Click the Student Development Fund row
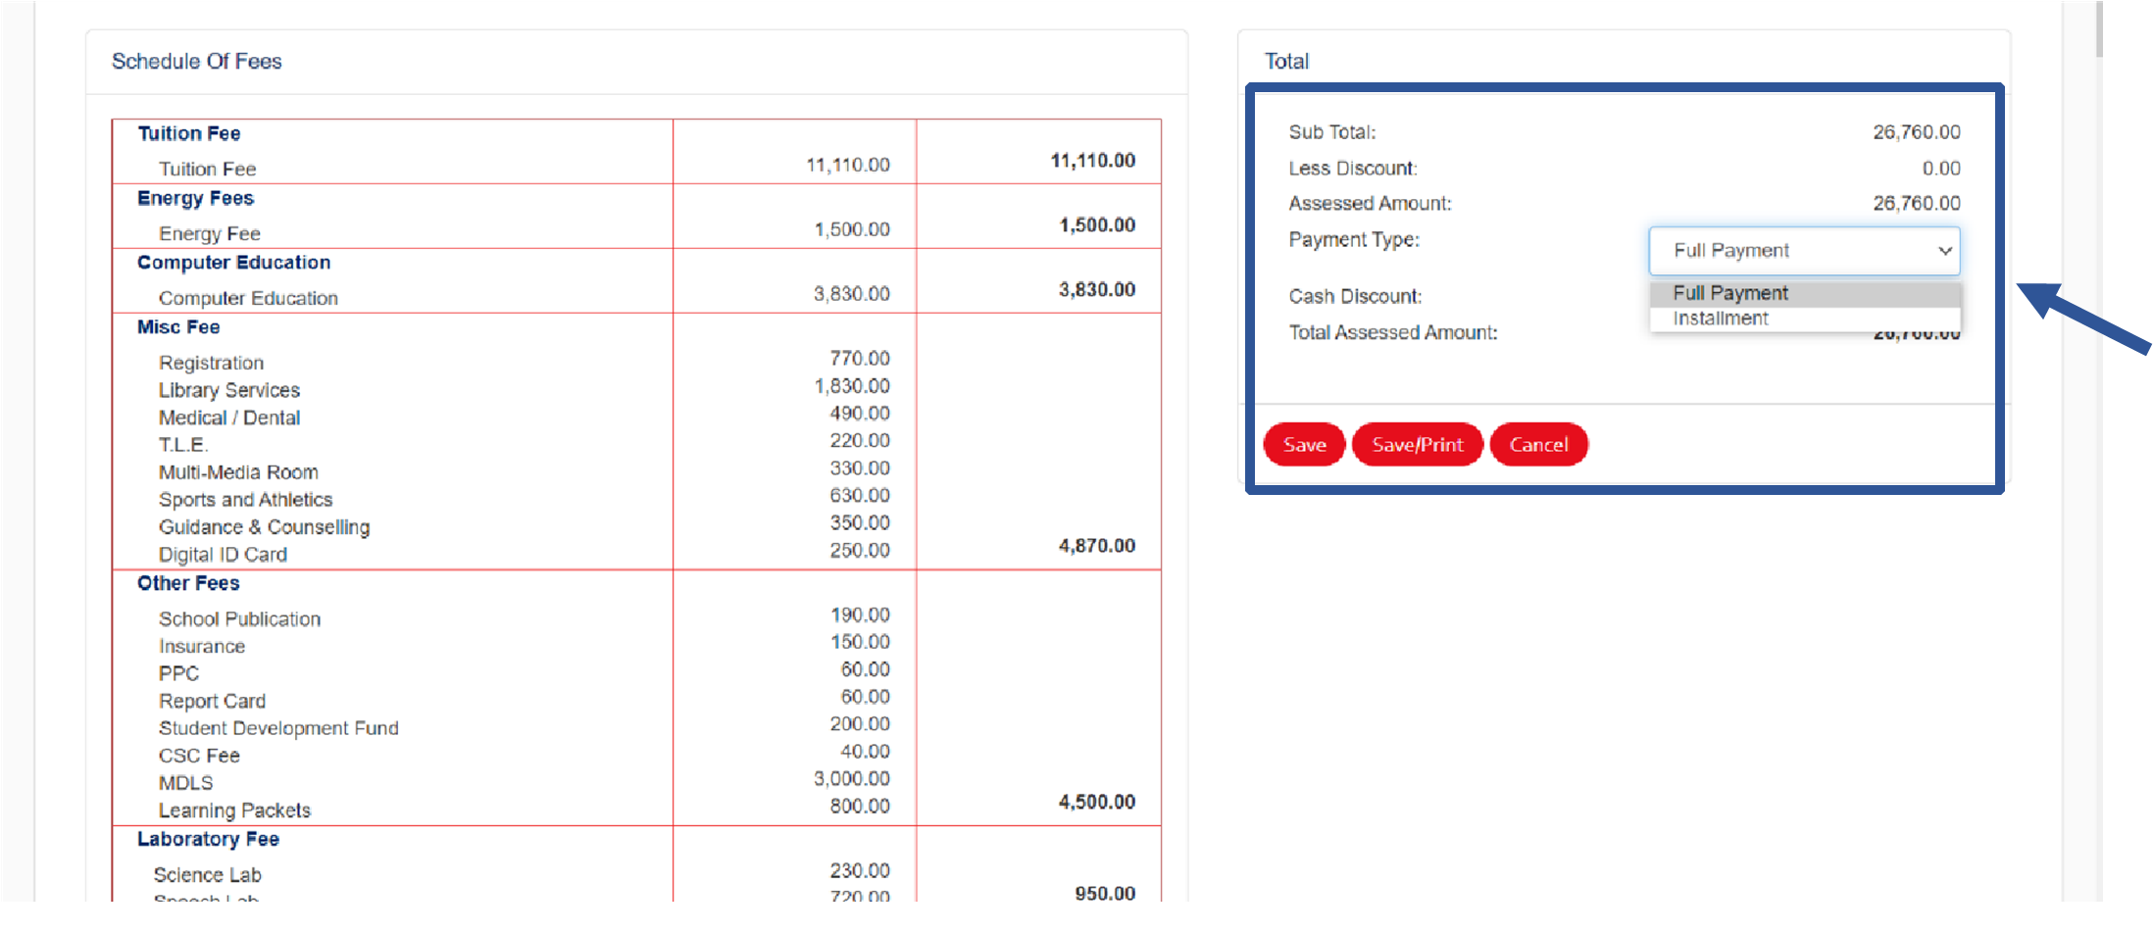The width and height of the screenshot is (2153, 934). coord(278,728)
